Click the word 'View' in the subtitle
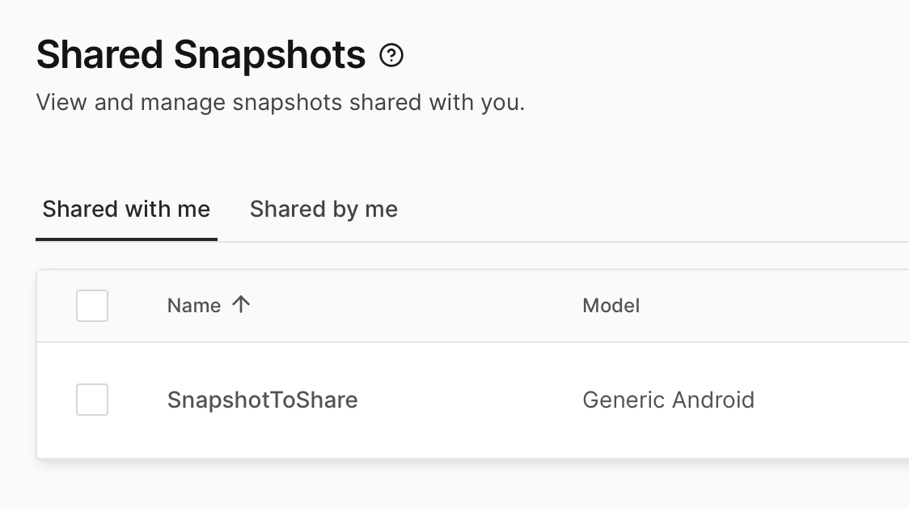The width and height of the screenshot is (909, 508). point(61,104)
